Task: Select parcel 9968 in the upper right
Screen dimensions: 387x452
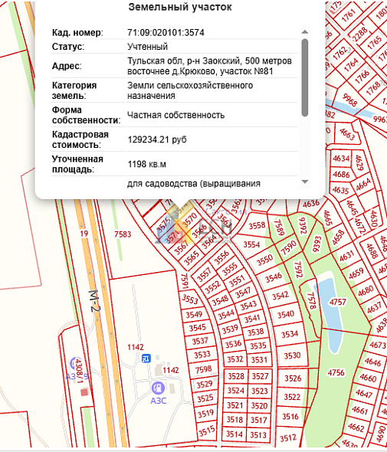Action: pos(350,100)
